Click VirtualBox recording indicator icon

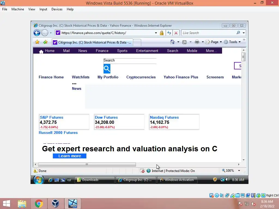[x=248, y=195]
